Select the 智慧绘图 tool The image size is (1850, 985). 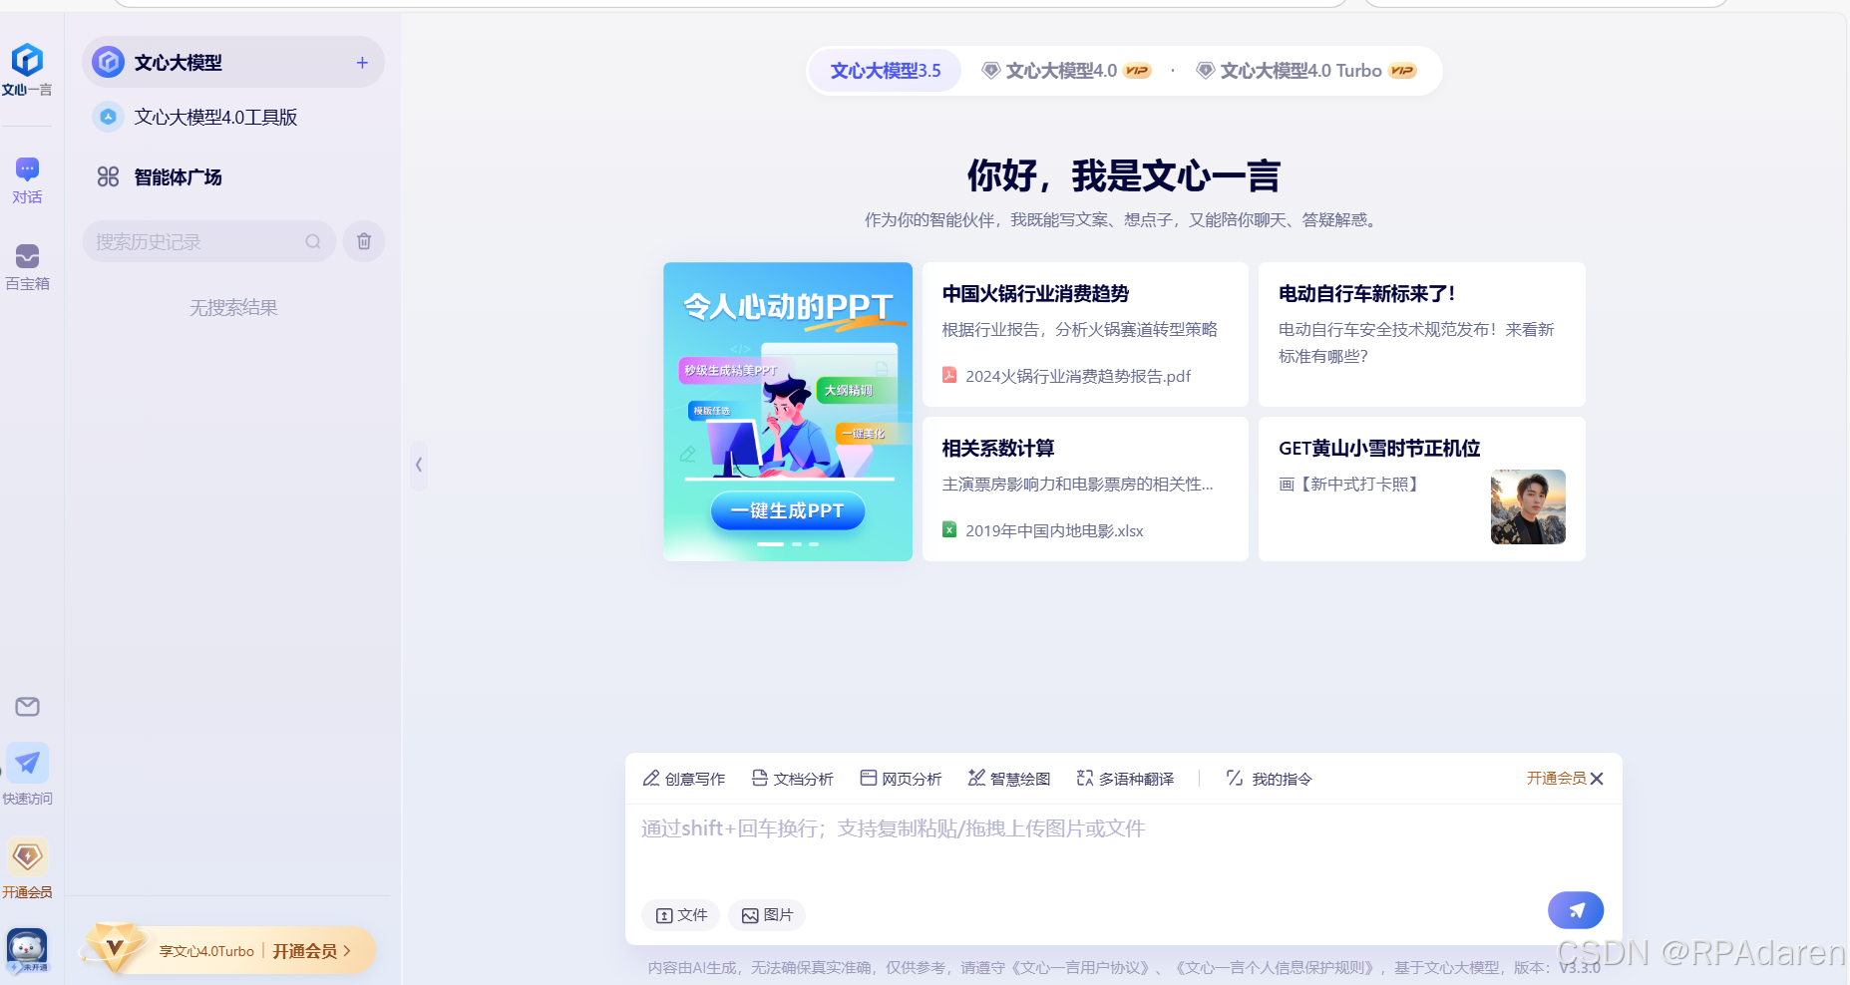[x=1009, y=779]
